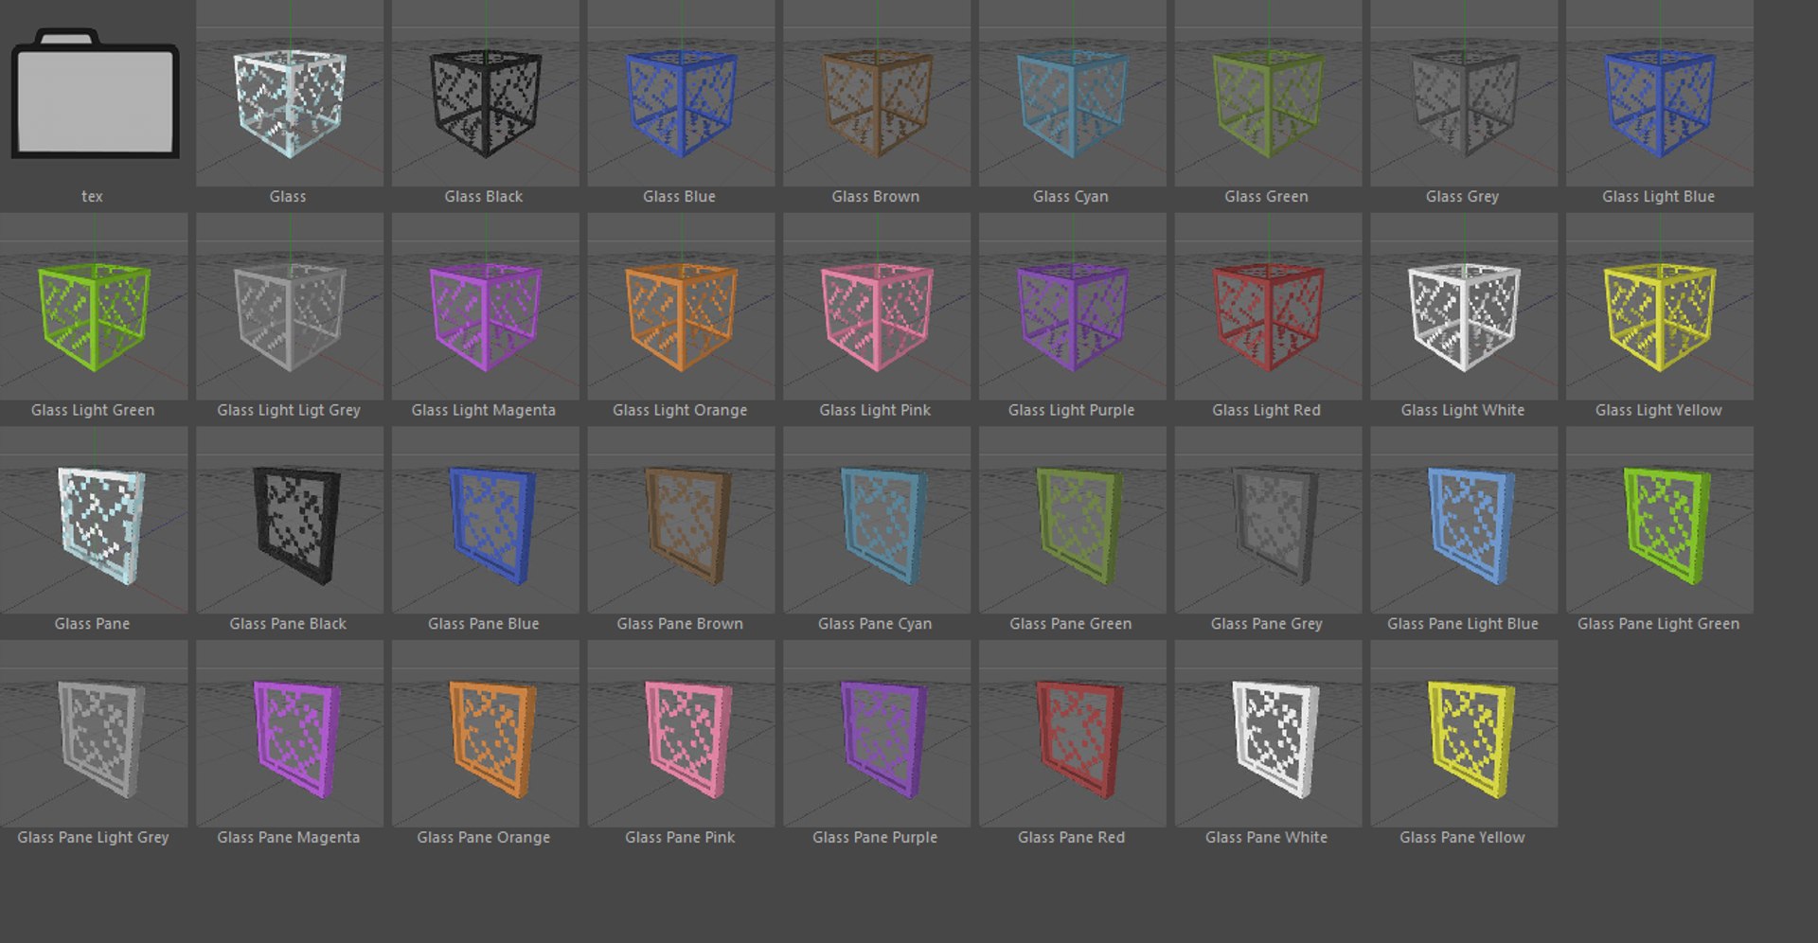Pick the Glass Pane thumbnail

coord(94,520)
